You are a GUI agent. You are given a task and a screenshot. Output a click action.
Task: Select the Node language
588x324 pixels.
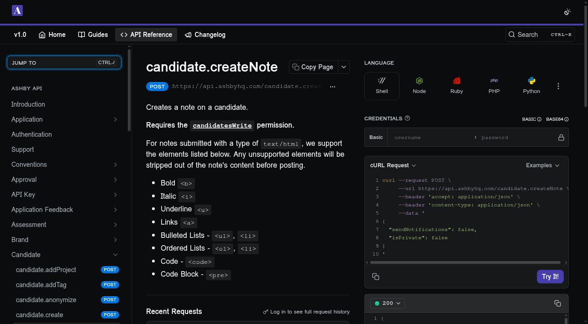pyautogui.click(x=419, y=86)
